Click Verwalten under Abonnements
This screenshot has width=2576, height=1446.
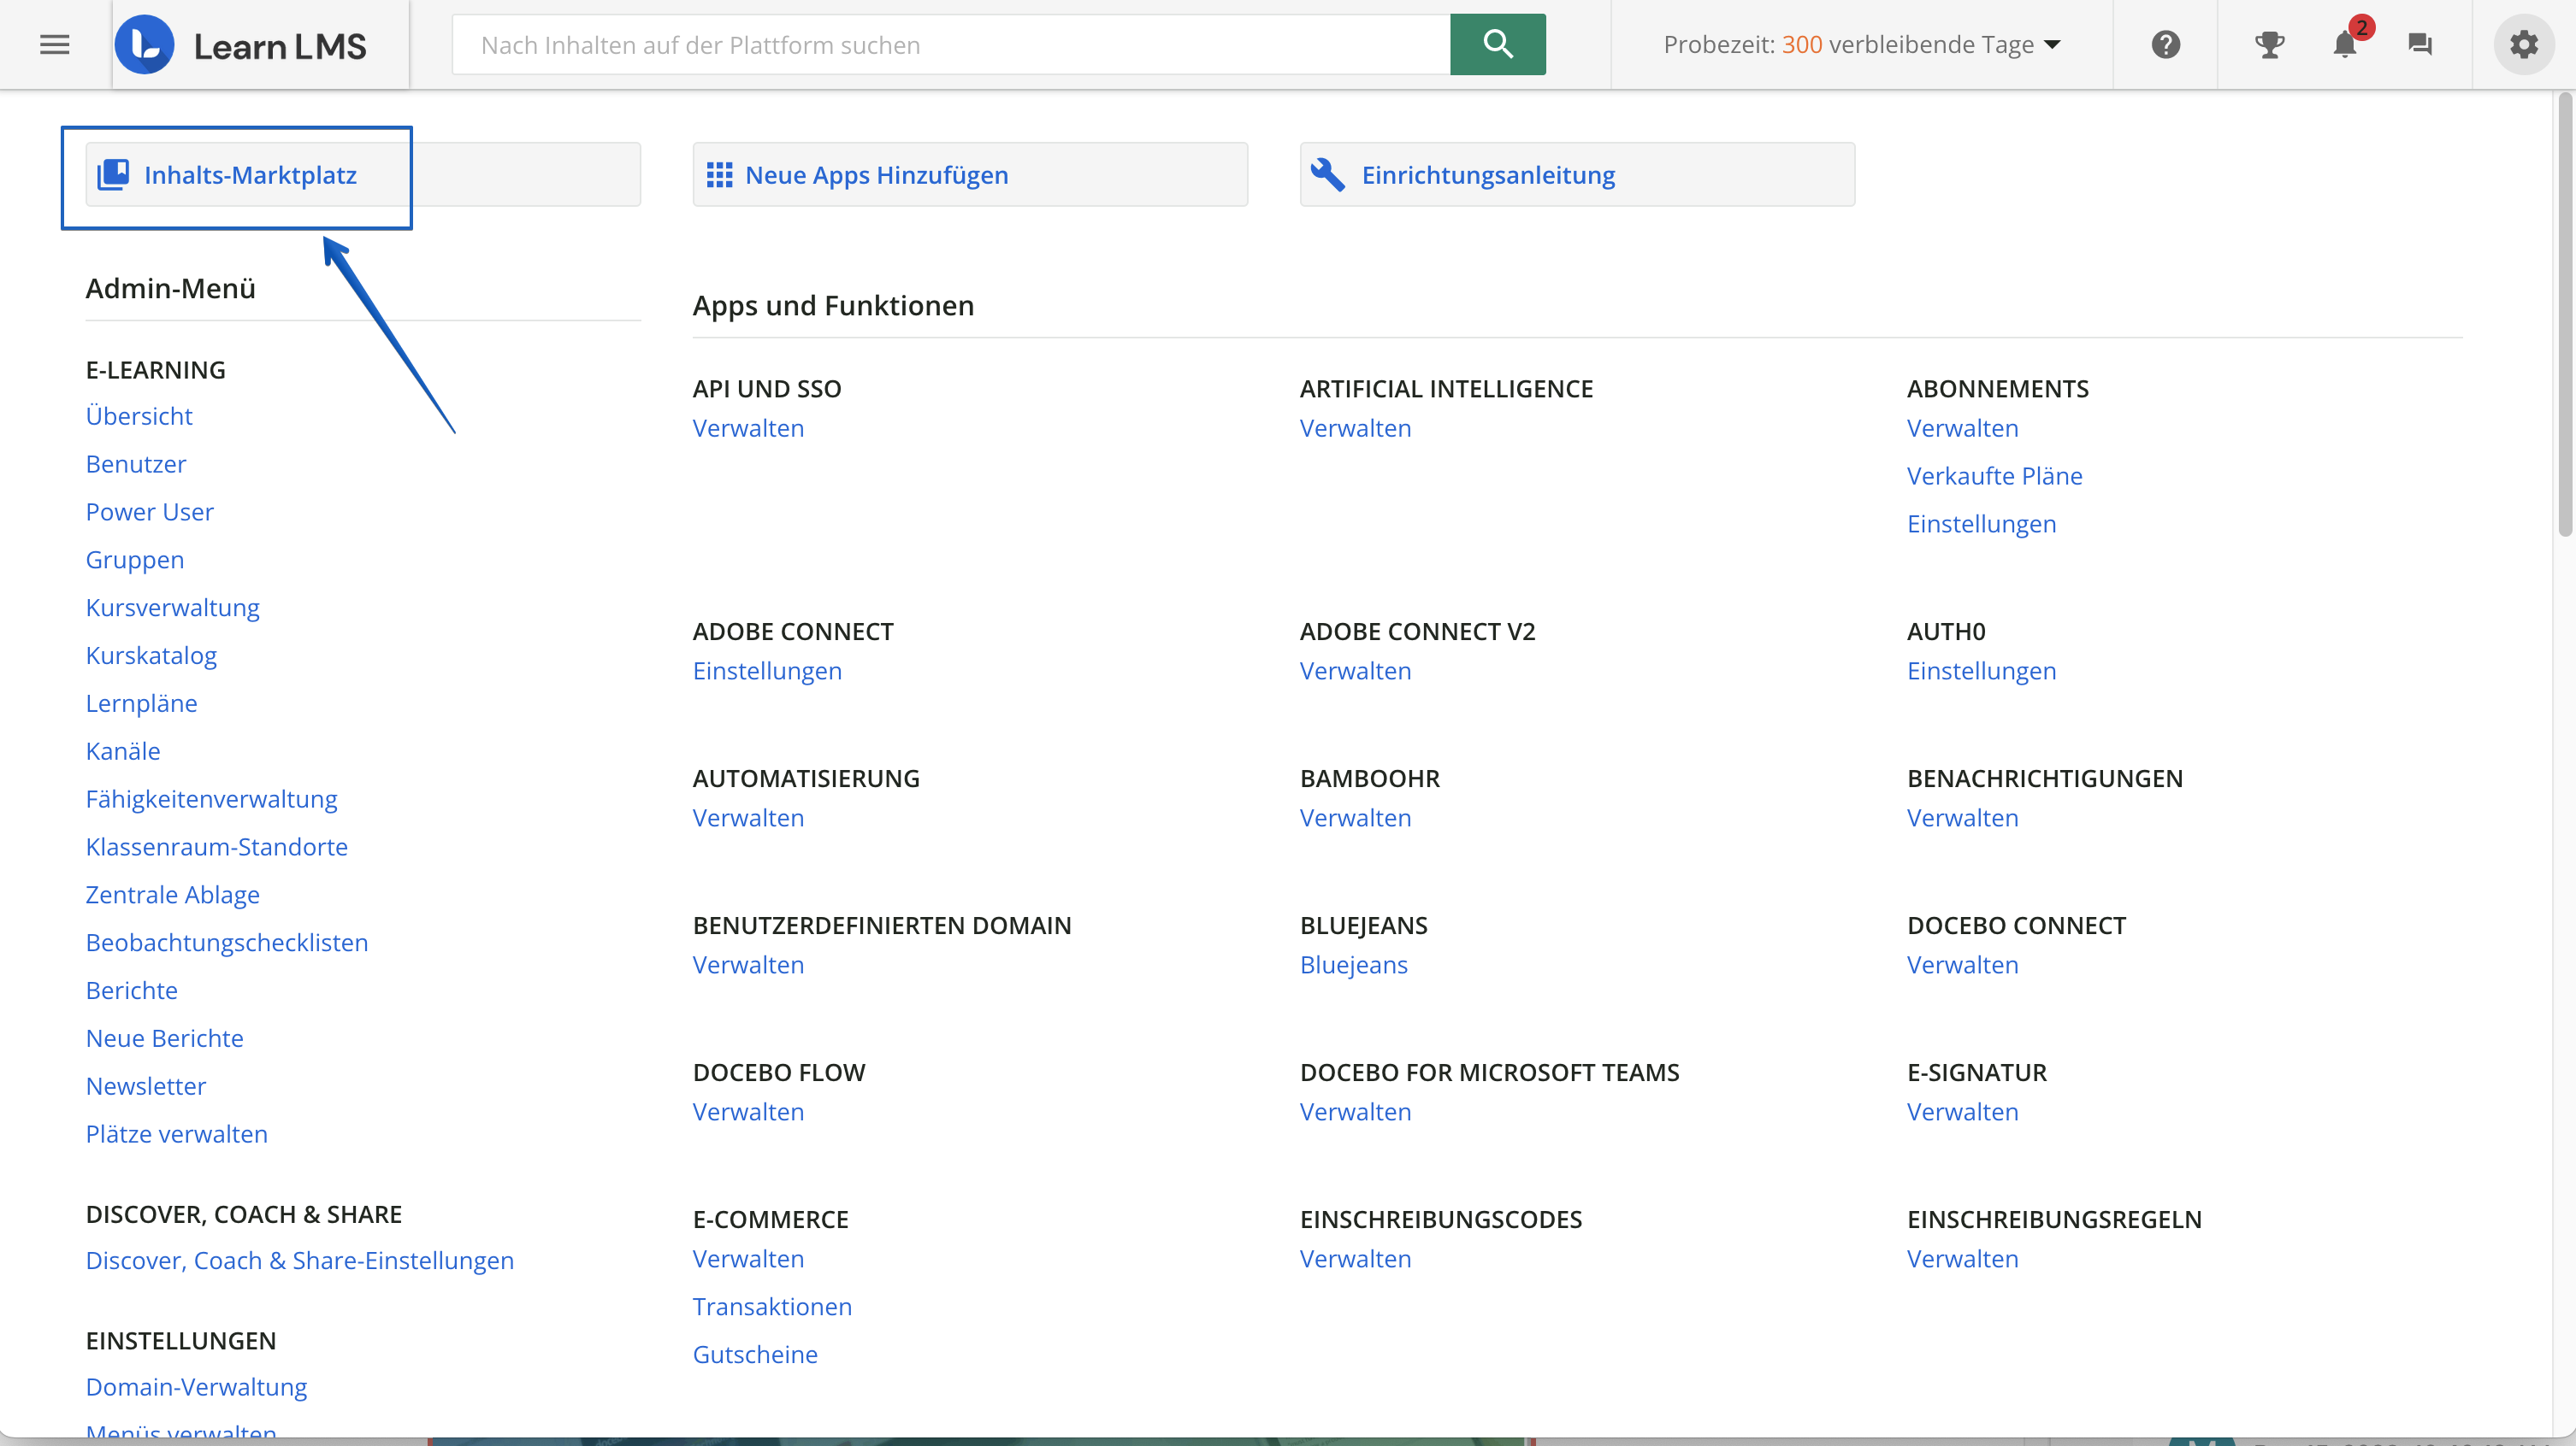click(1962, 427)
